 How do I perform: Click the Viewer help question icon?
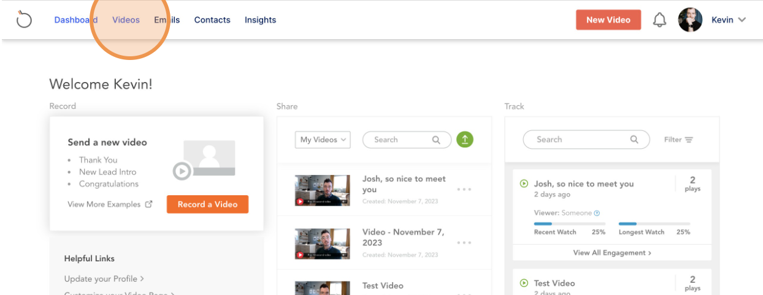pyautogui.click(x=597, y=213)
